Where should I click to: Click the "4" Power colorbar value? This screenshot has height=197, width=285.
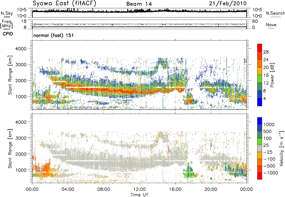click(264, 98)
